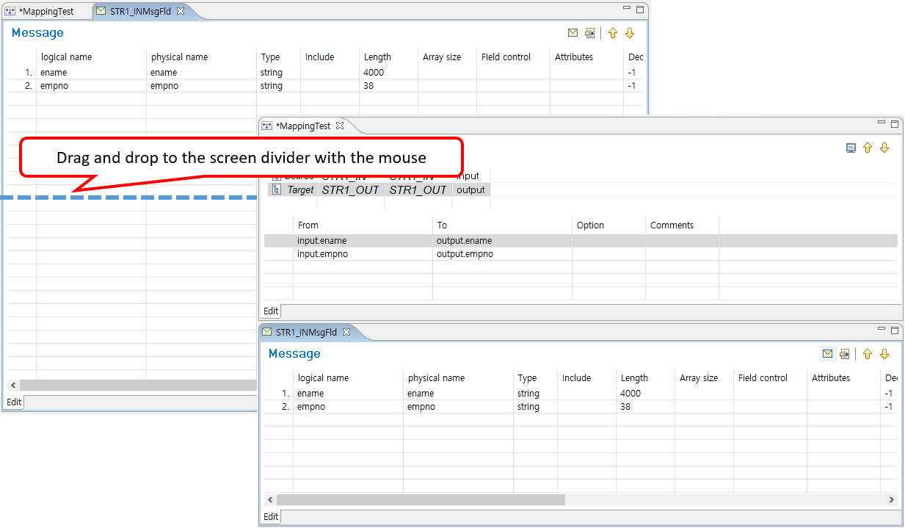Viewport: 905px width, 528px height.
Task: Click the import field icon in the bottom Message panel
Action: pyautogui.click(x=845, y=354)
